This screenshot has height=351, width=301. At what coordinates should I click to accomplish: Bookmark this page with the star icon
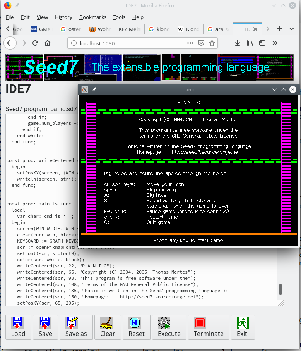coord(212,43)
